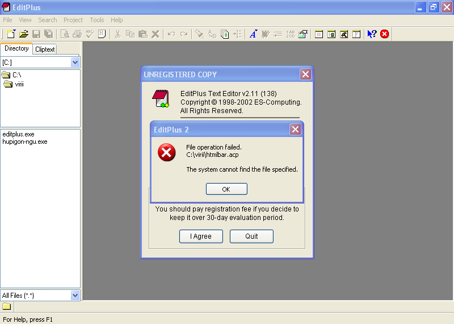The height and width of the screenshot is (324, 454).
Task: Click the hammer output window toolbar icon
Action: click(x=344, y=34)
